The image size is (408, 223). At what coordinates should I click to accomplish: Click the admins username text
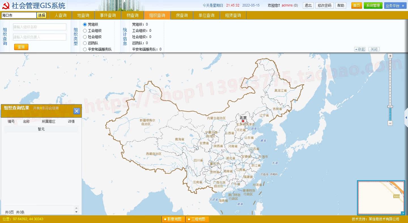[x=287, y=5]
